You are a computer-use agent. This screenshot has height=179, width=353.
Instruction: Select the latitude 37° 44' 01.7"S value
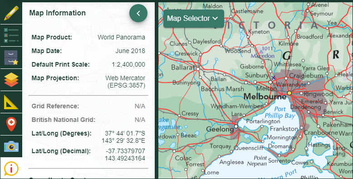coord(125,133)
